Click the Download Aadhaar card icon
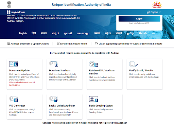 (x=54, y=64)
